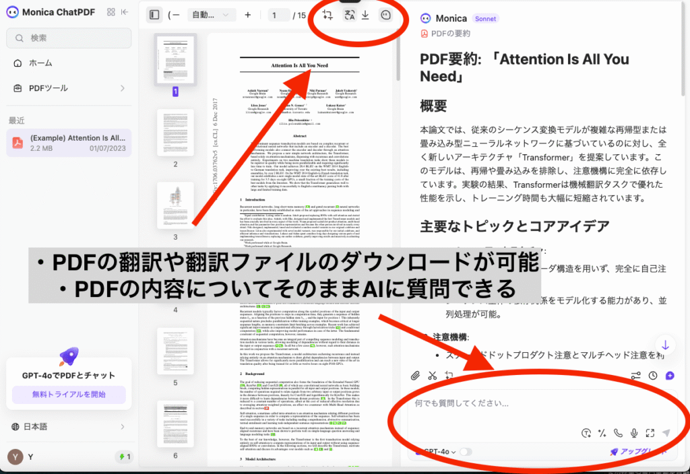
Task: Click the paperclip attach file icon
Action: (x=415, y=376)
